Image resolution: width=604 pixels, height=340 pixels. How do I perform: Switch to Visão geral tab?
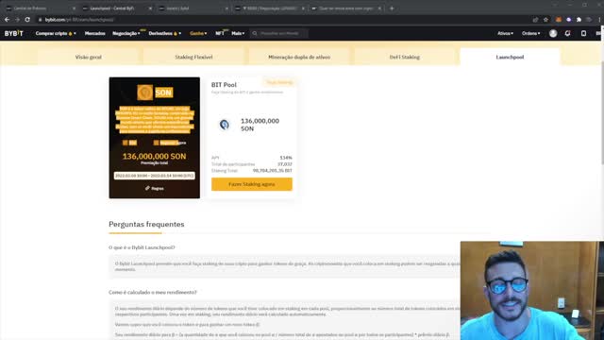click(x=88, y=57)
